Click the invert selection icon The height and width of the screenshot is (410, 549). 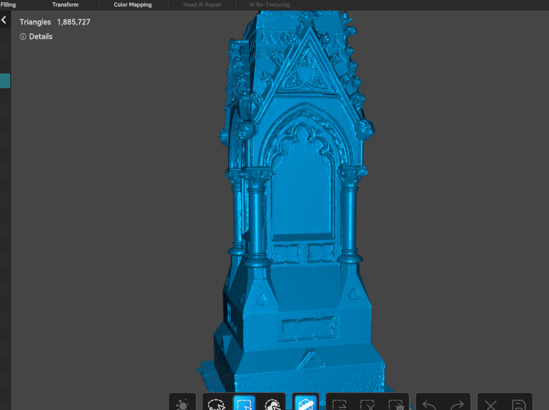point(339,404)
